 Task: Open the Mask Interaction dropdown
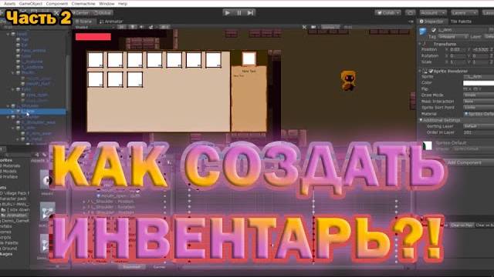pos(479,102)
